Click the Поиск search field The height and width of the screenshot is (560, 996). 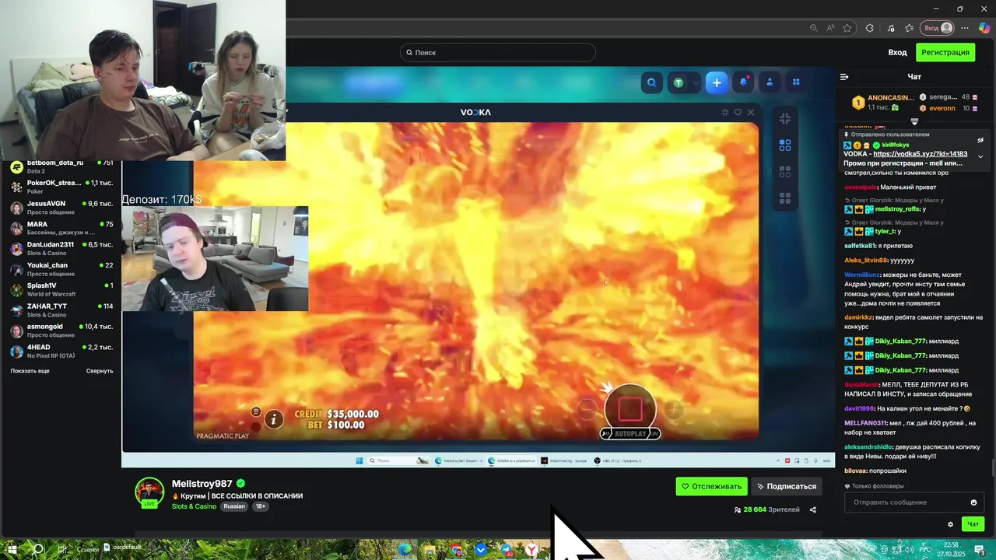pyautogui.click(x=498, y=52)
